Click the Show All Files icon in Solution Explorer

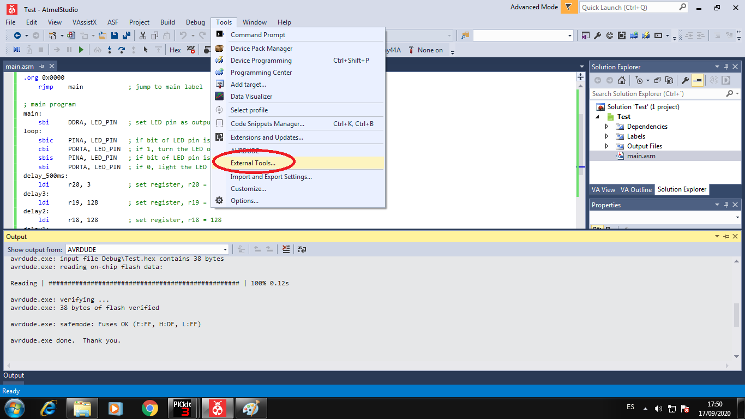pyautogui.click(x=669, y=80)
